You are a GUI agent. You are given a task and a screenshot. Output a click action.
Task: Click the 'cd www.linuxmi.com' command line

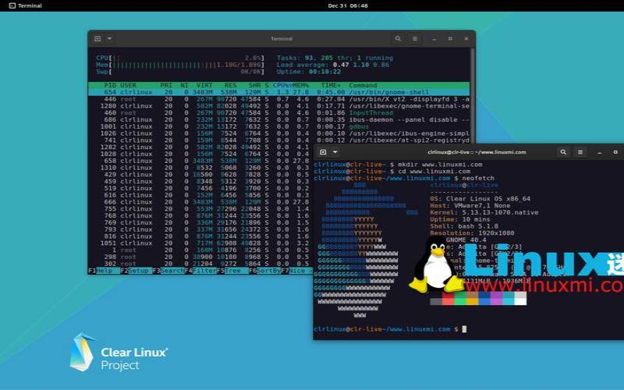click(392, 171)
